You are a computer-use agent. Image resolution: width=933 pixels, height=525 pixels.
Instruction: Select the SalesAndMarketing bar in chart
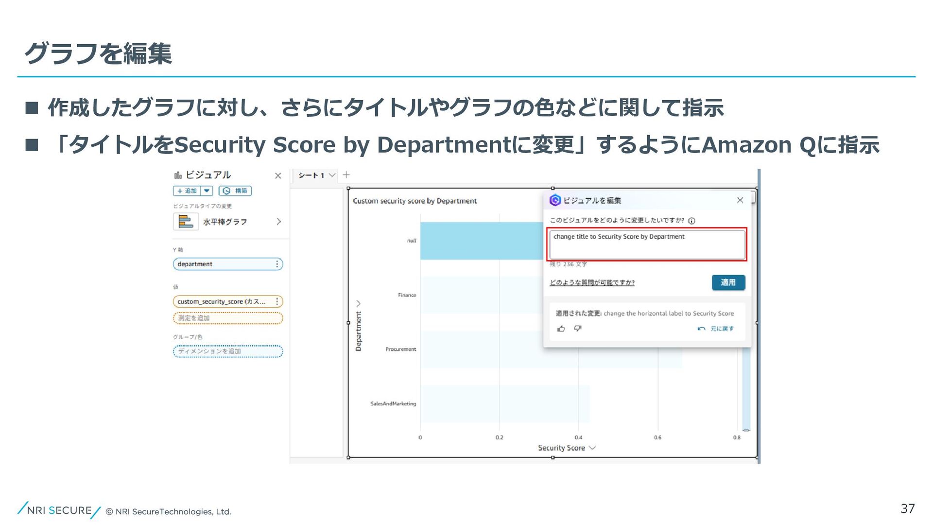coord(505,404)
